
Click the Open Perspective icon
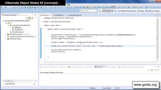pos(100,11)
